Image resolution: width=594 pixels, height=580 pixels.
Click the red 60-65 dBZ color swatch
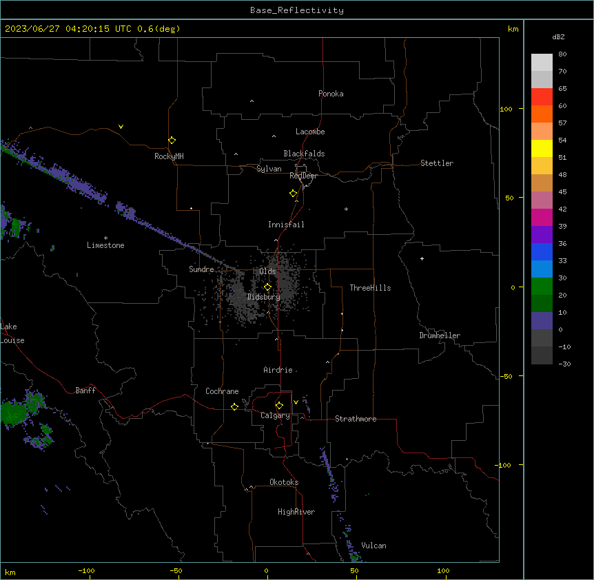pyautogui.click(x=542, y=97)
